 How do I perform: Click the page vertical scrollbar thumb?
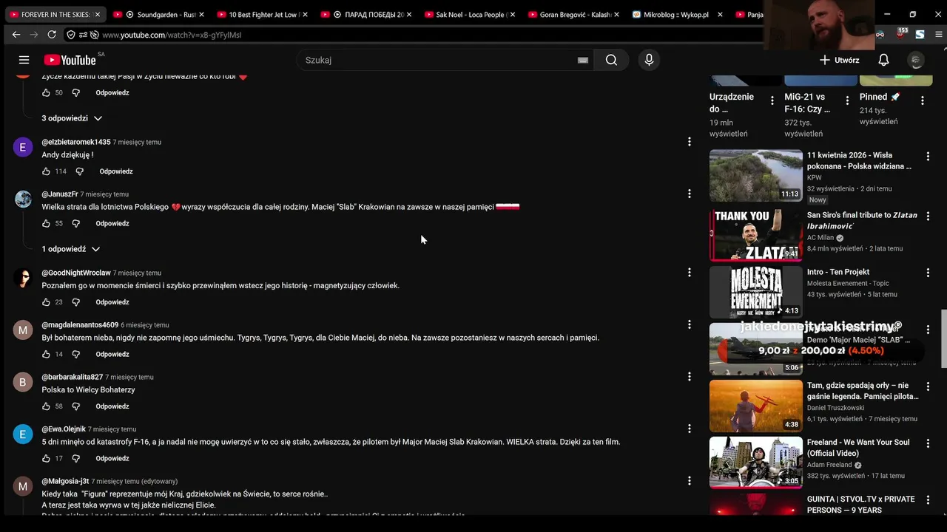click(x=943, y=338)
